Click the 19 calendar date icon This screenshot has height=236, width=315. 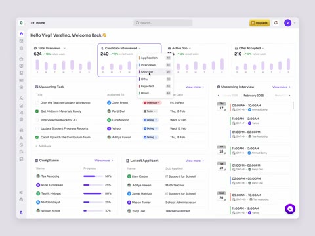[x=221, y=167]
